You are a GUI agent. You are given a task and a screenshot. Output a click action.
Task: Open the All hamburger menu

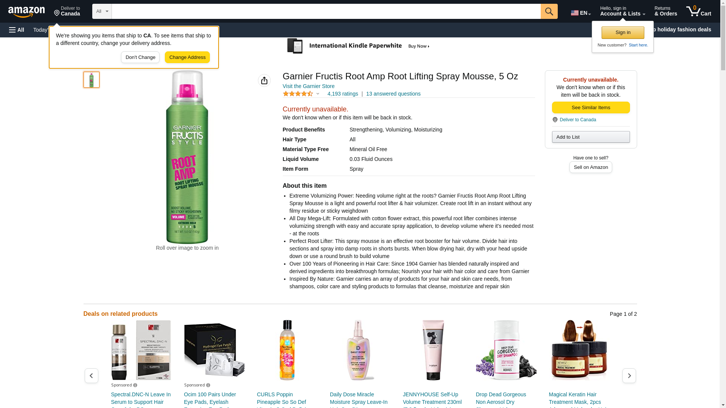17,30
